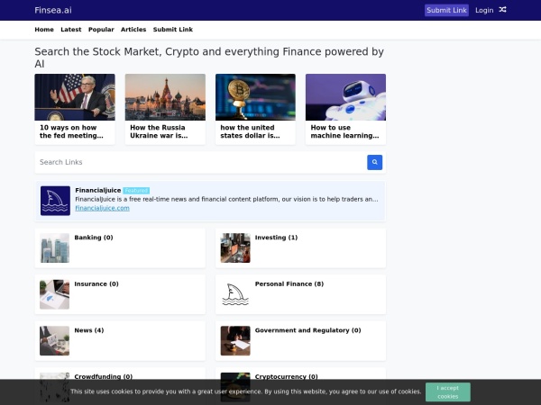The height and width of the screenshot is (405, 541).
Task: Open the Home menu item
Action: click(x=44, y=30)
